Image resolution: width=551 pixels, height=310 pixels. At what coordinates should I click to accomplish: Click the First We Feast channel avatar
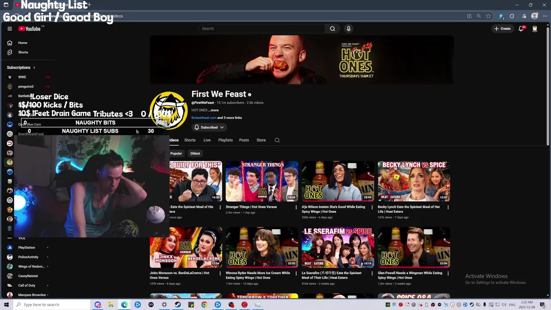point(169,111)
